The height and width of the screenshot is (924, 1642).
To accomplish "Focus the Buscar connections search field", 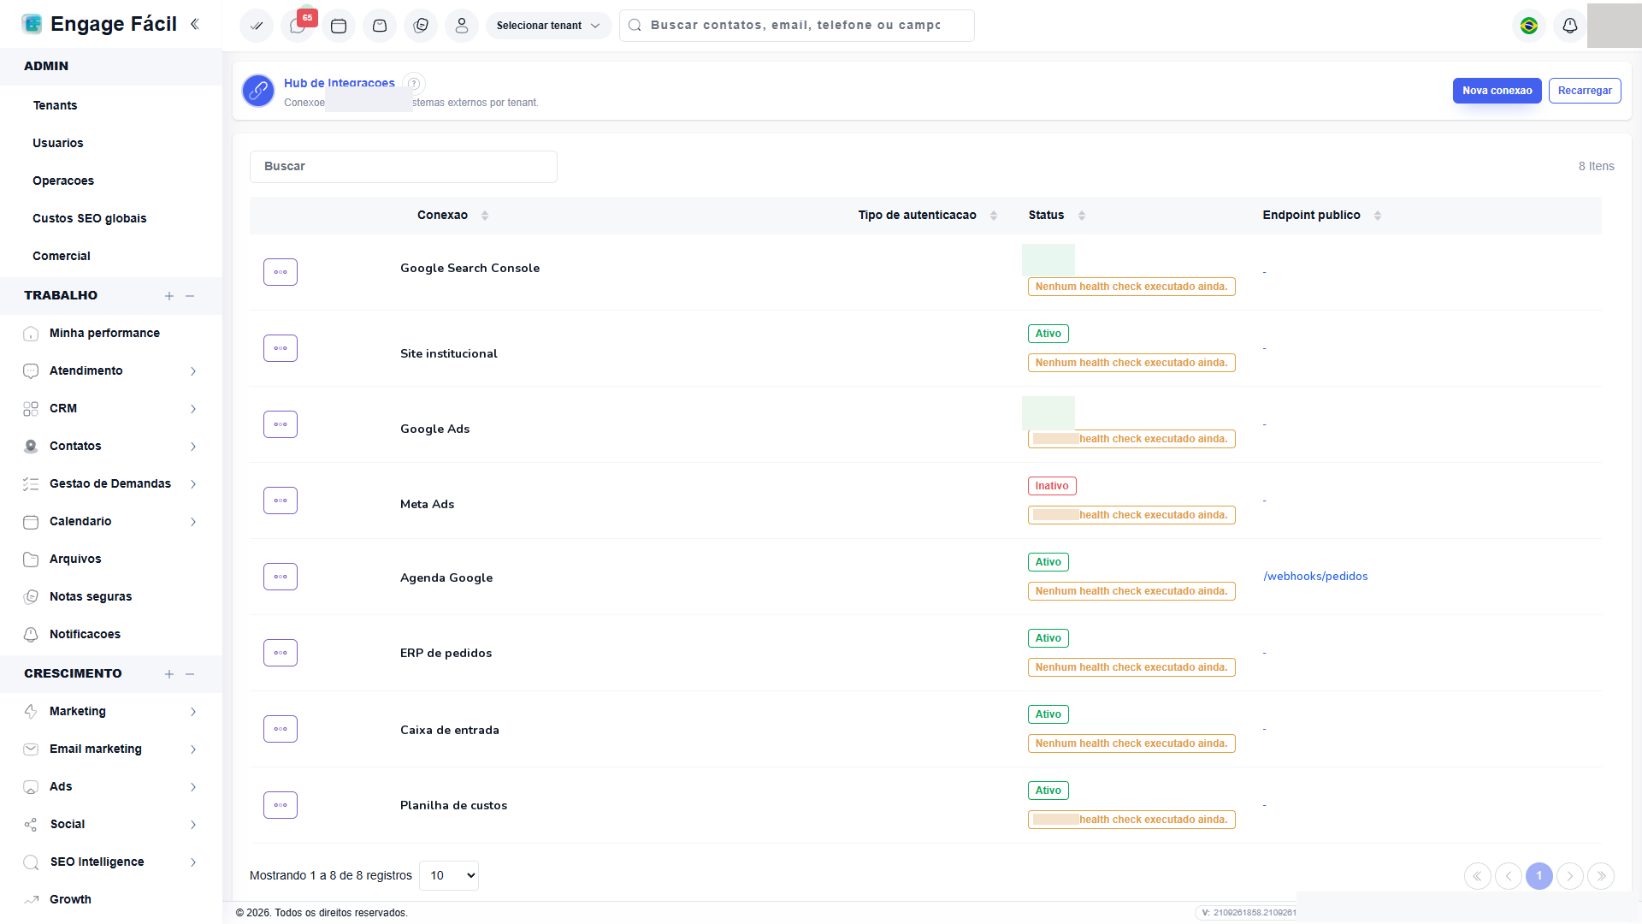I will tap(404, 167).
